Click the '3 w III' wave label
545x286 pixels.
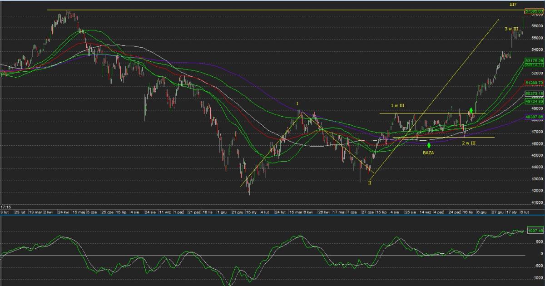511,29
